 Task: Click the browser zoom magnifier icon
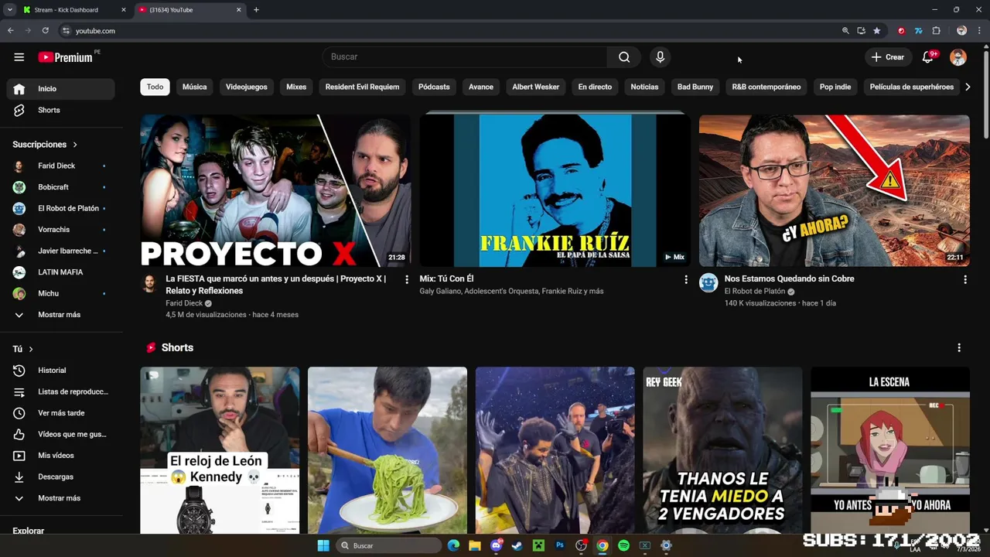[845, 31]
